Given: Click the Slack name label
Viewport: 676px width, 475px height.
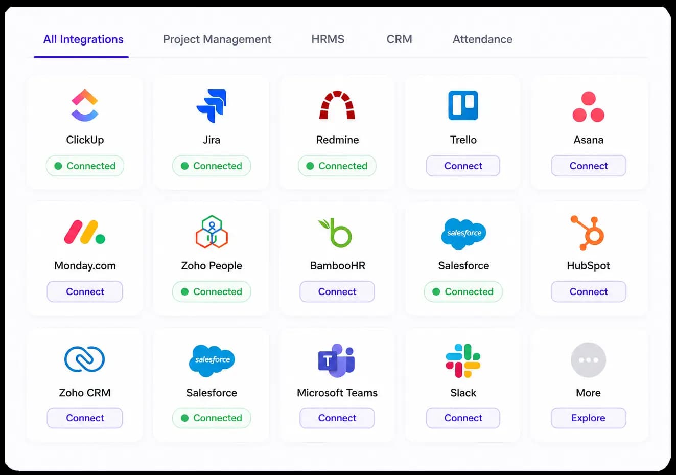Looking at the screenshot, I should click(463, 393).
